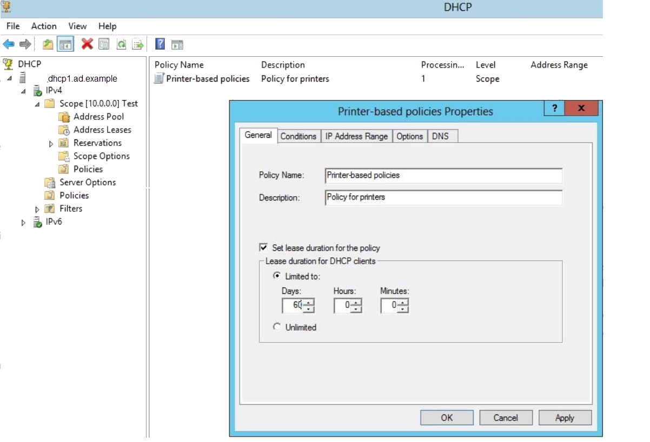
Task: Open Properties via toolbar icon
Action: pos(104,44)
